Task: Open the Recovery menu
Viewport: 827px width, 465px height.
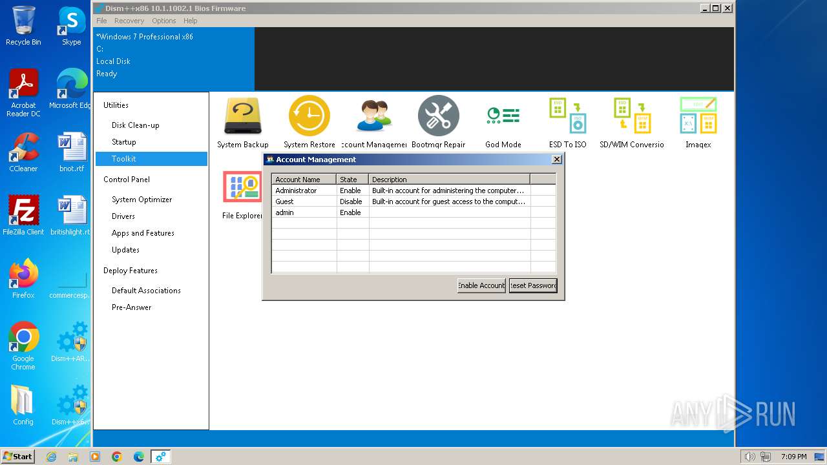Action: coord(129,21)
